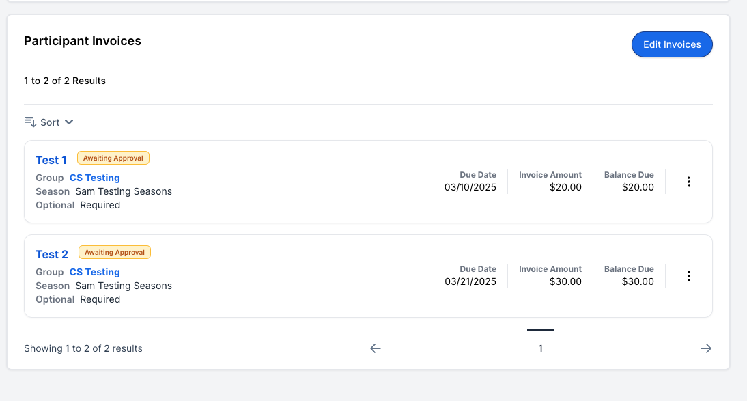The image size is (747, 401).
Task: Open CS Testing group from Test 2 row
Action: [94, 272]
